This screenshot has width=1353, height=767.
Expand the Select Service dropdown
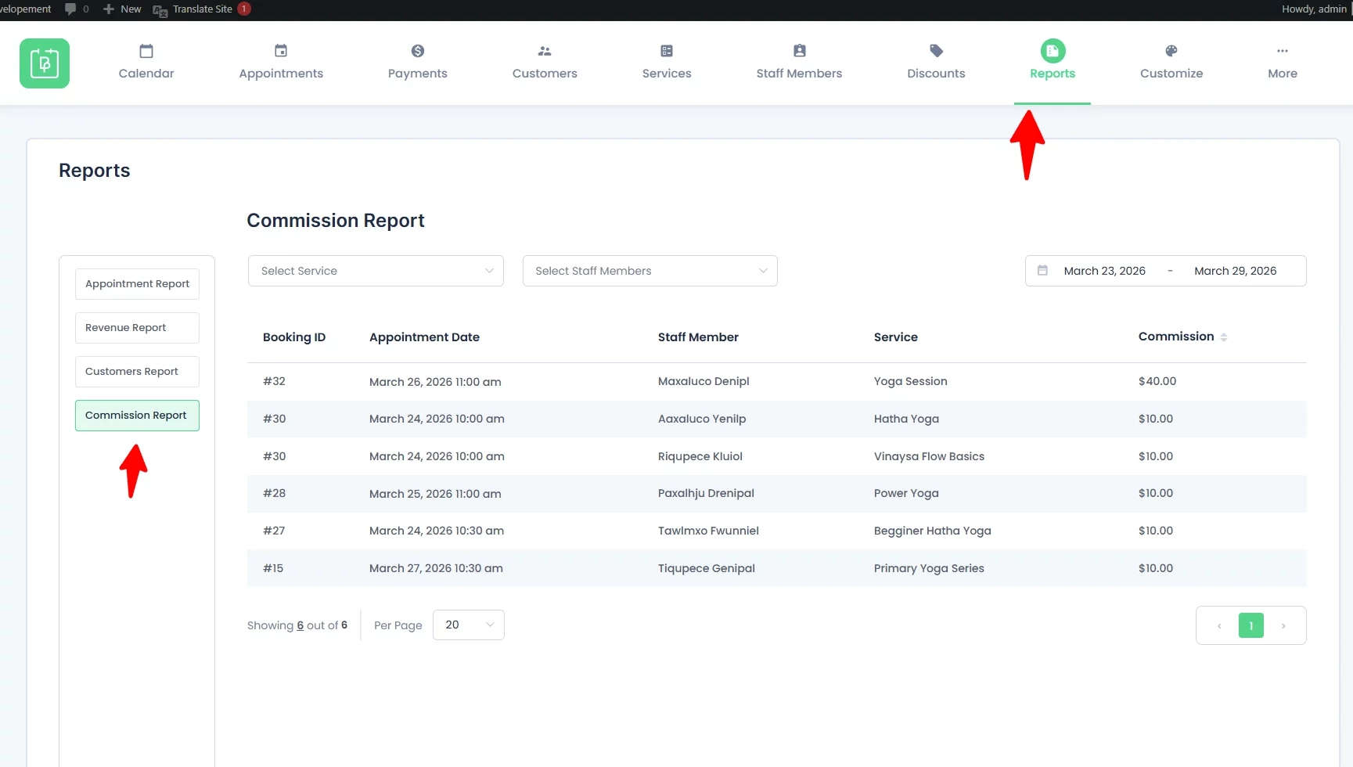[376, 271]
